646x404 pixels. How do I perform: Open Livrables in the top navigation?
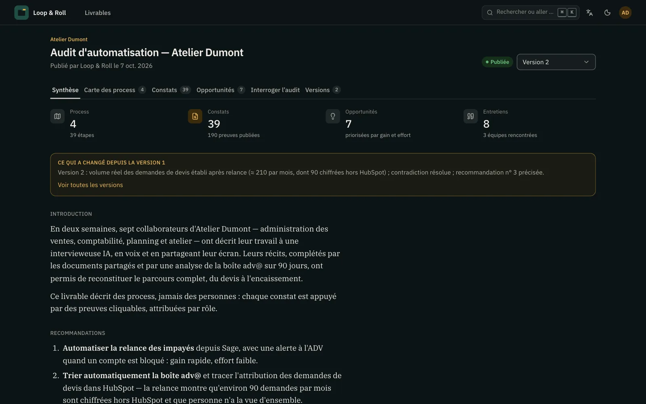[98, 13]
